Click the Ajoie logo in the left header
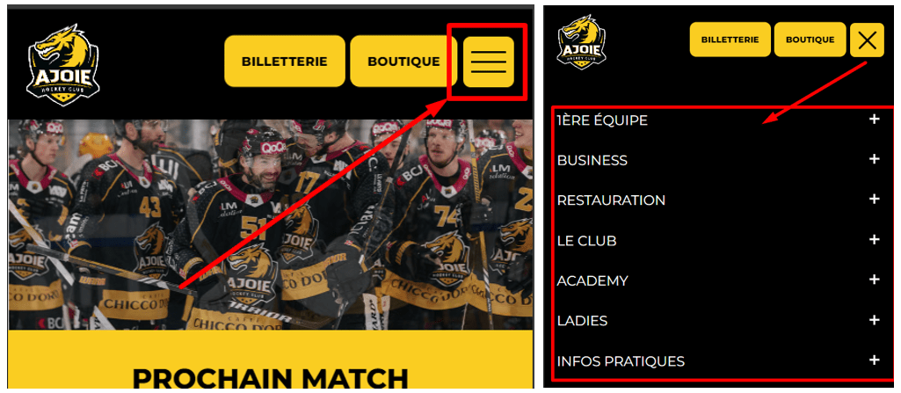Screen dimensions: 901x393 pos(62,64)
